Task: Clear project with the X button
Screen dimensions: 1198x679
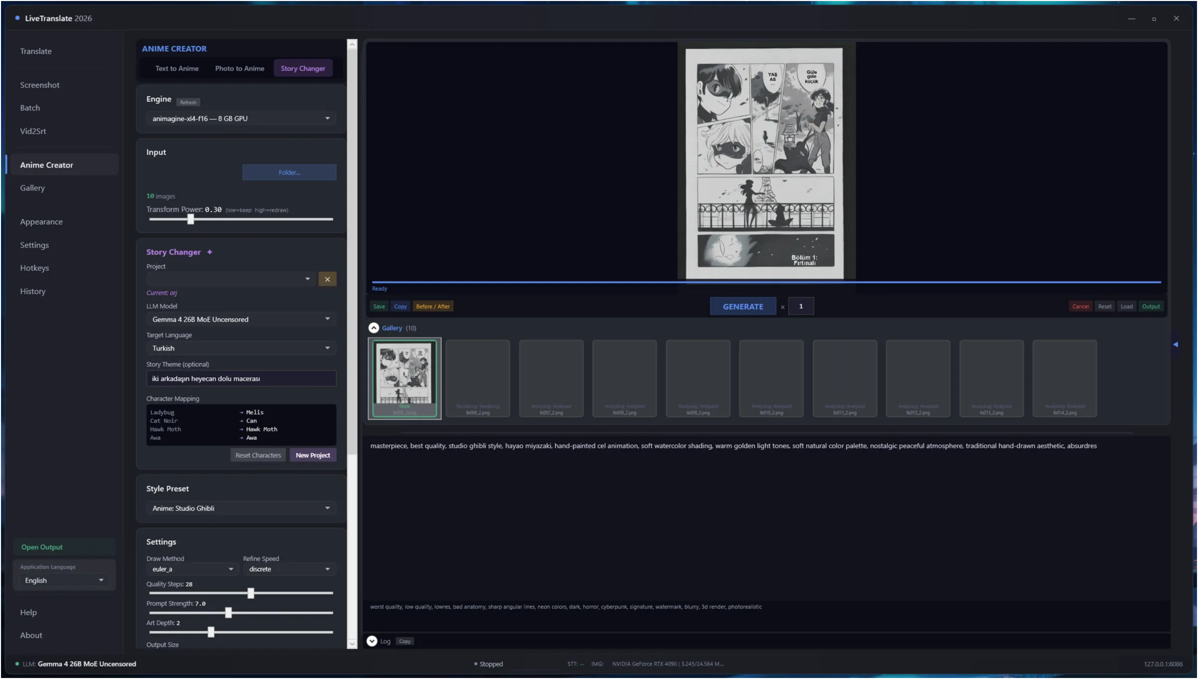Action: click(327, 279)
